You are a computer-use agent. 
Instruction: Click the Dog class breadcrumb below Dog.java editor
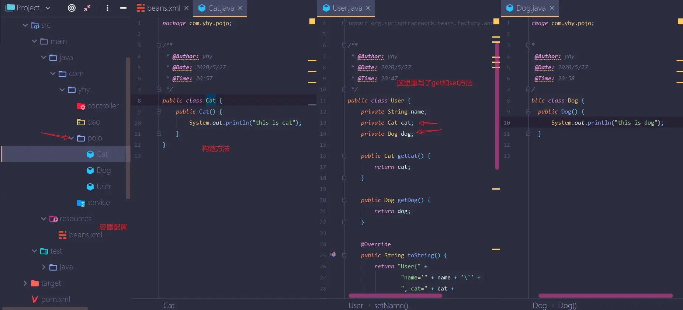[x=540, y=306]
